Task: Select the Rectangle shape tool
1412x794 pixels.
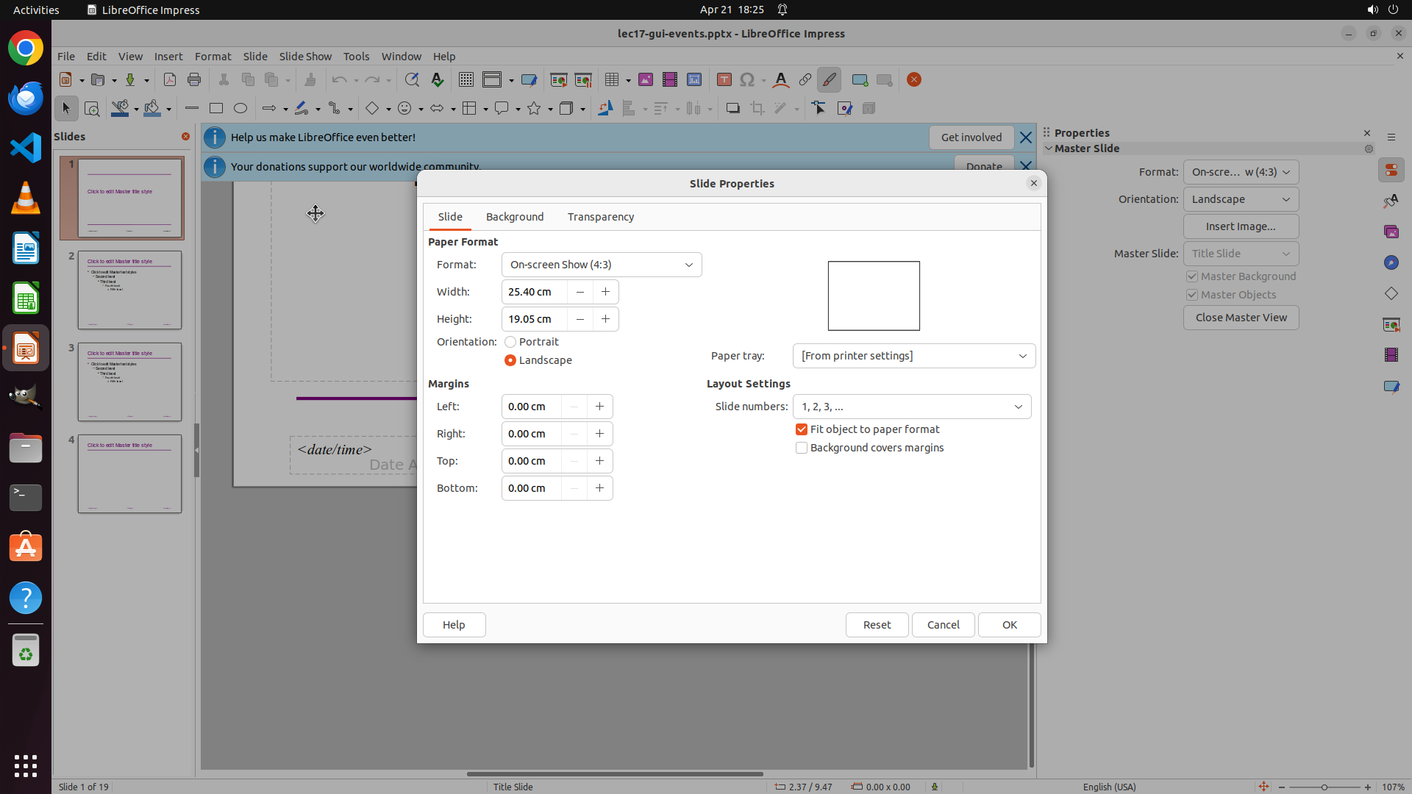Action: pyautogui.click(x=215, y=108)
